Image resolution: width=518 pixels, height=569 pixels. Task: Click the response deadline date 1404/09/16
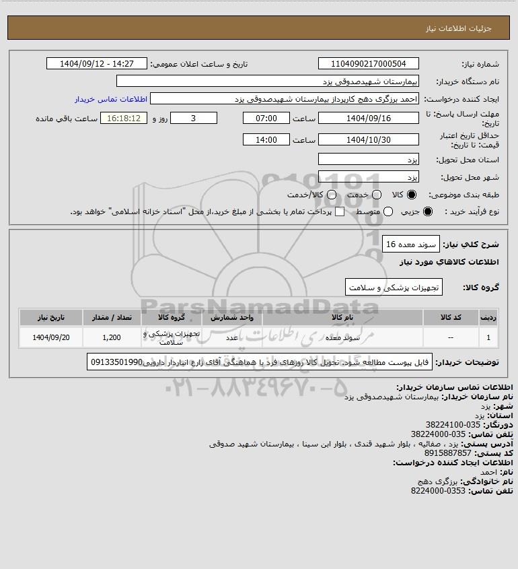click(368, 118)
